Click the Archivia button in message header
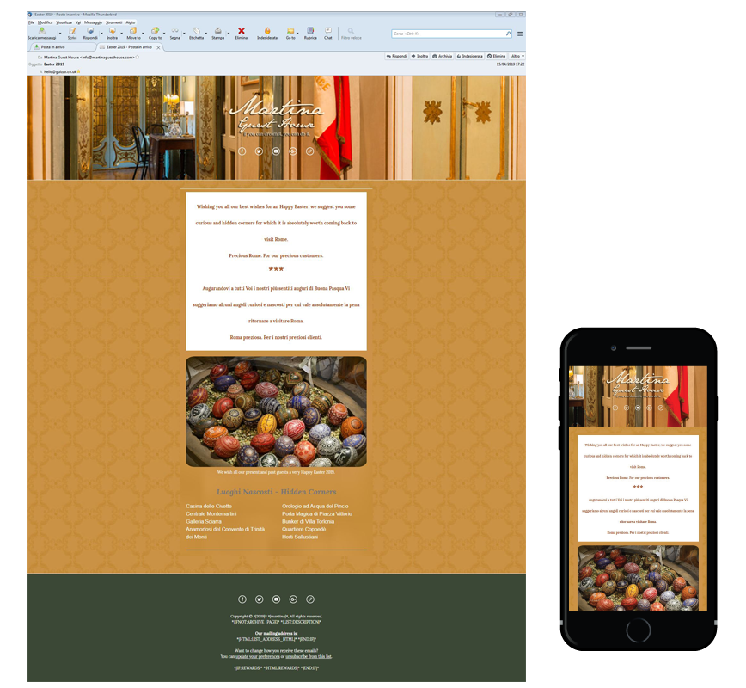The height and width of the screenshot is (688, 746). pyautogui.click(x=443, y=56)
